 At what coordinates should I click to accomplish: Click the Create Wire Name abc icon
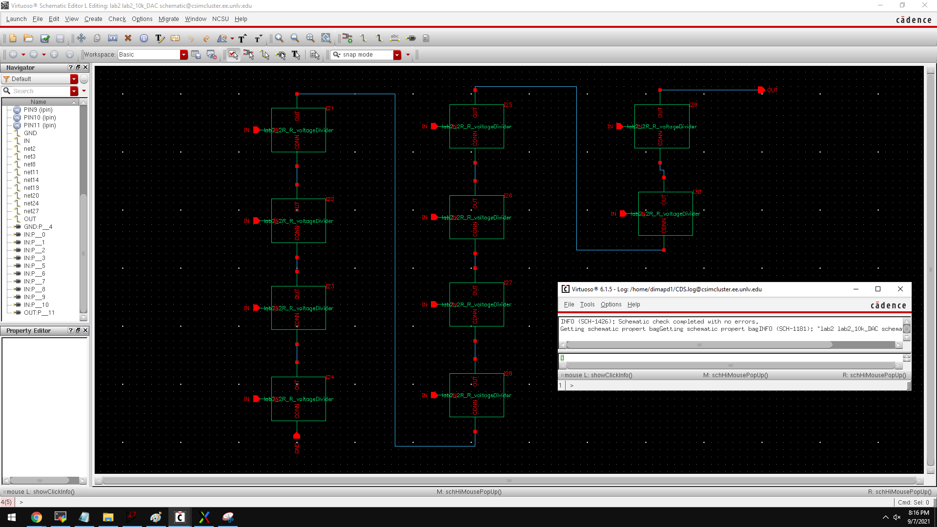395,38
